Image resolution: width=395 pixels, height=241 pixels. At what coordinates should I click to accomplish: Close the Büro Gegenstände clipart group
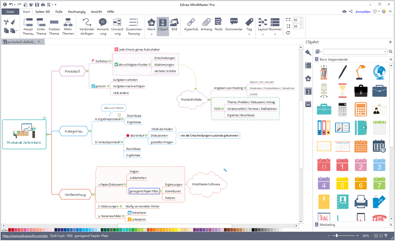pos(391,59)
